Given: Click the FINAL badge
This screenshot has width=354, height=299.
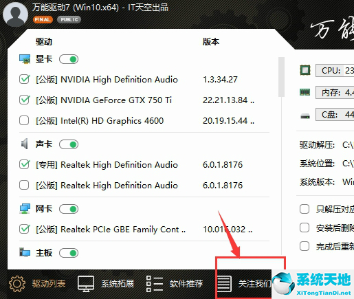Looking at the screenshot, I should (x=43, y=19).
